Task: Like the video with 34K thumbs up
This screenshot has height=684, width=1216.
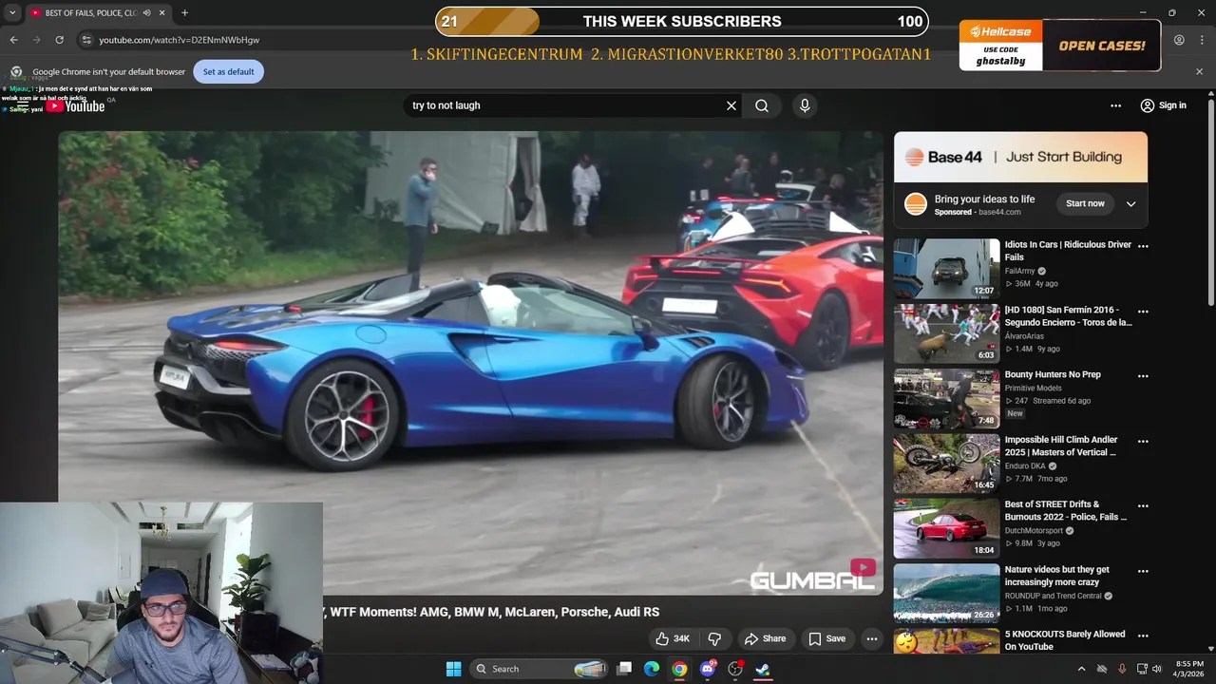Action: coord(673,638)
